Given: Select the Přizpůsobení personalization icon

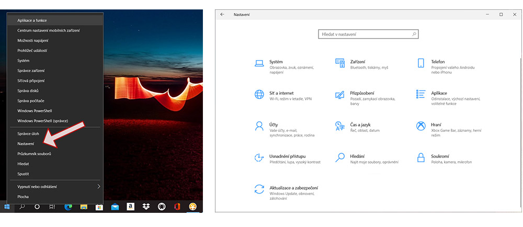Looking at the screenshot, I should [x=340, y=95].
